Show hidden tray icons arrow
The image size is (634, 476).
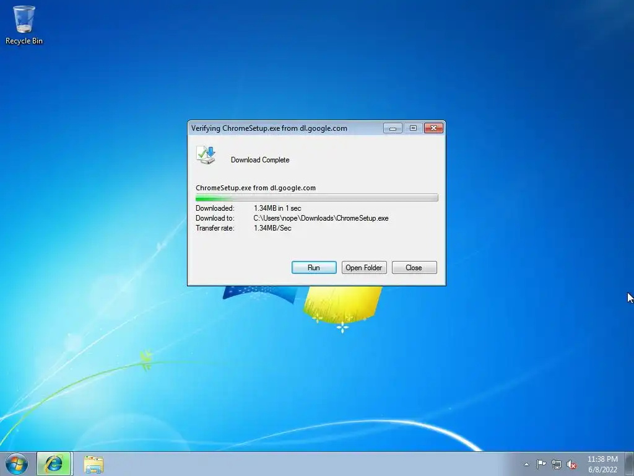[x=526, y=464]
